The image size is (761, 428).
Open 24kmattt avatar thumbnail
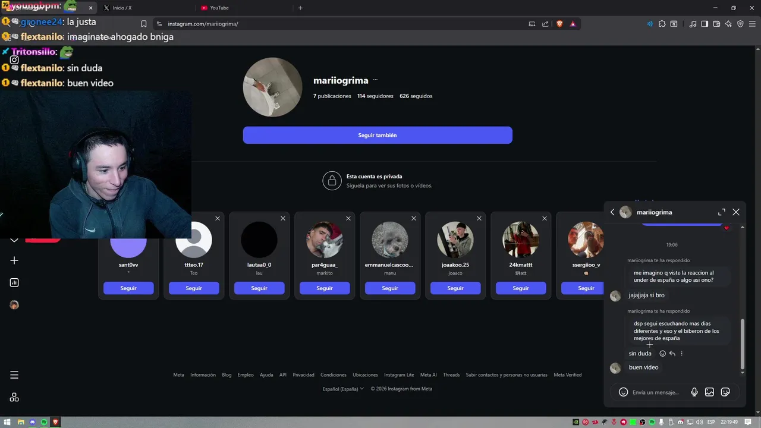pos(521,240)
